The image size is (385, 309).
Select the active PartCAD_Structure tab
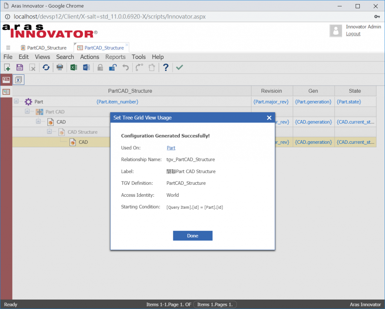(x=101, y=48)
